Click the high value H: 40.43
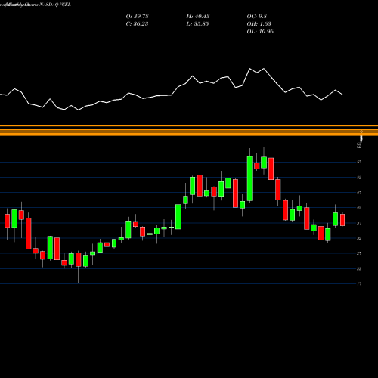378x378 pixels. [x=198, y=17]
